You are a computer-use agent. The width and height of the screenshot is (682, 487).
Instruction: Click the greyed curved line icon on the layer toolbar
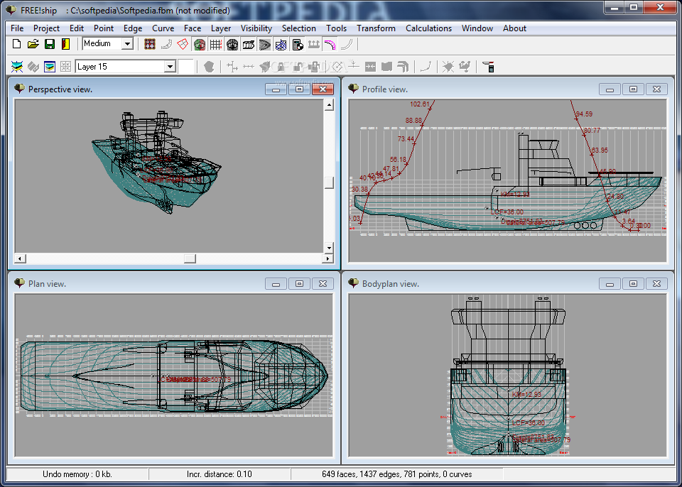coord(426,67)
